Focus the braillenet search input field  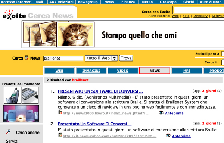click(63, 58)
